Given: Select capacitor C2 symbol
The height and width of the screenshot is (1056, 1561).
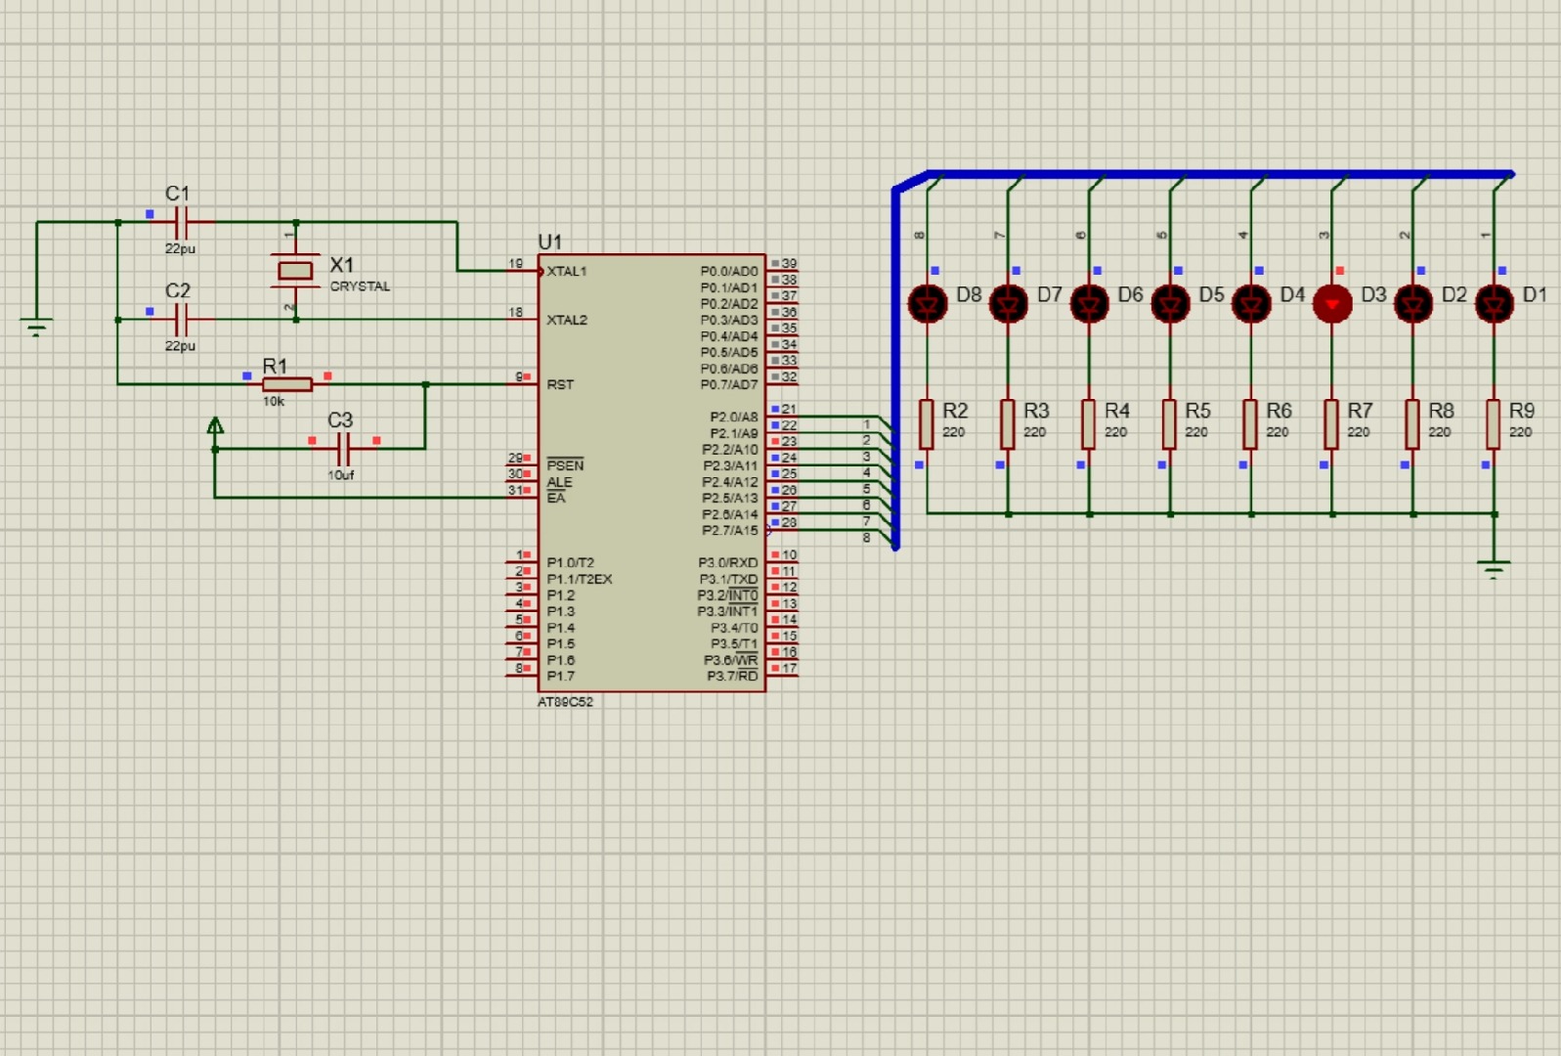Looking at the screenshot, I should (180, 319).
